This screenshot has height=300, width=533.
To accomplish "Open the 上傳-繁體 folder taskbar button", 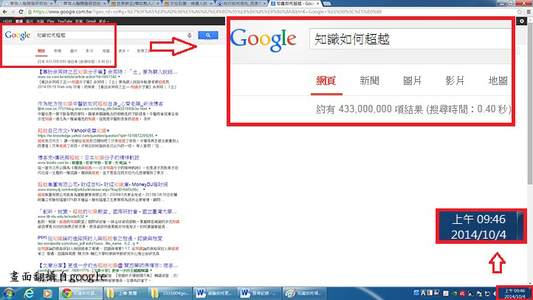I will click(125, 293).
